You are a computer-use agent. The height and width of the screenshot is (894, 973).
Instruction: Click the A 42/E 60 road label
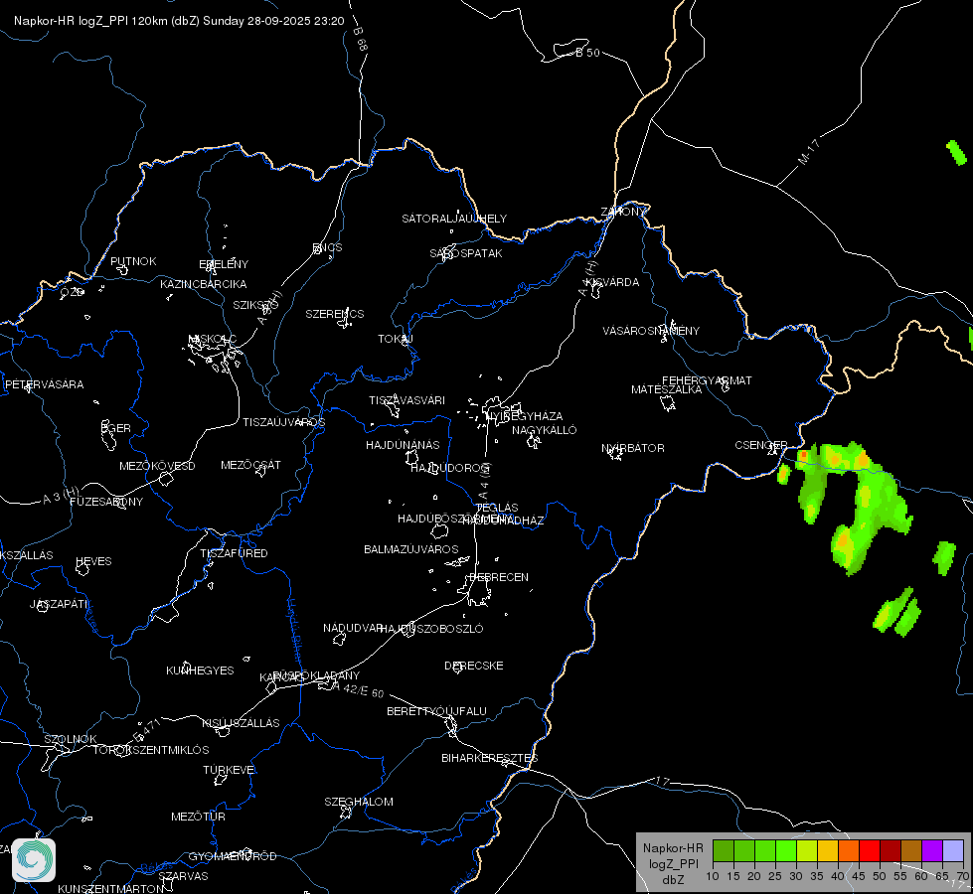[x=360, y=689]
